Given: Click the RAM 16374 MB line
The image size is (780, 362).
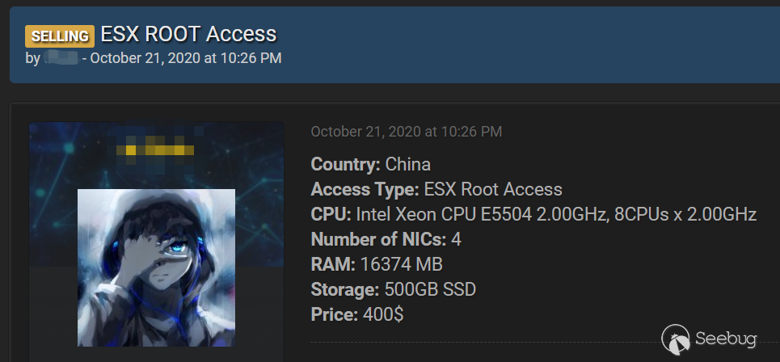Looking at the screenshot, I should 376,264.
